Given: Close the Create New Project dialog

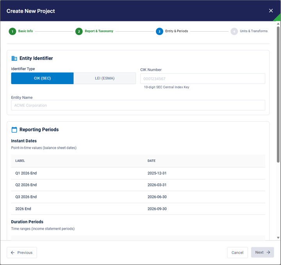Looking at the screenshot, I should pyautogui.click(x=271, y=11).
